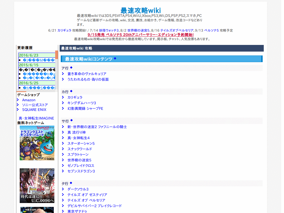Image resolution: width=284 pixels, height=213 pixels.
Task: Open the Amazon shop link
Action: pyautogui.click(x=29, y=100)
